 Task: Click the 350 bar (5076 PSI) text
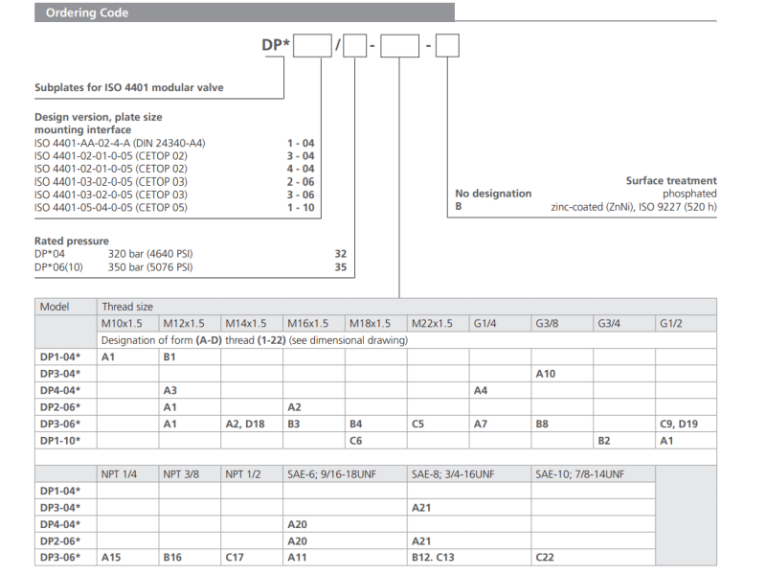pos(149,266)
